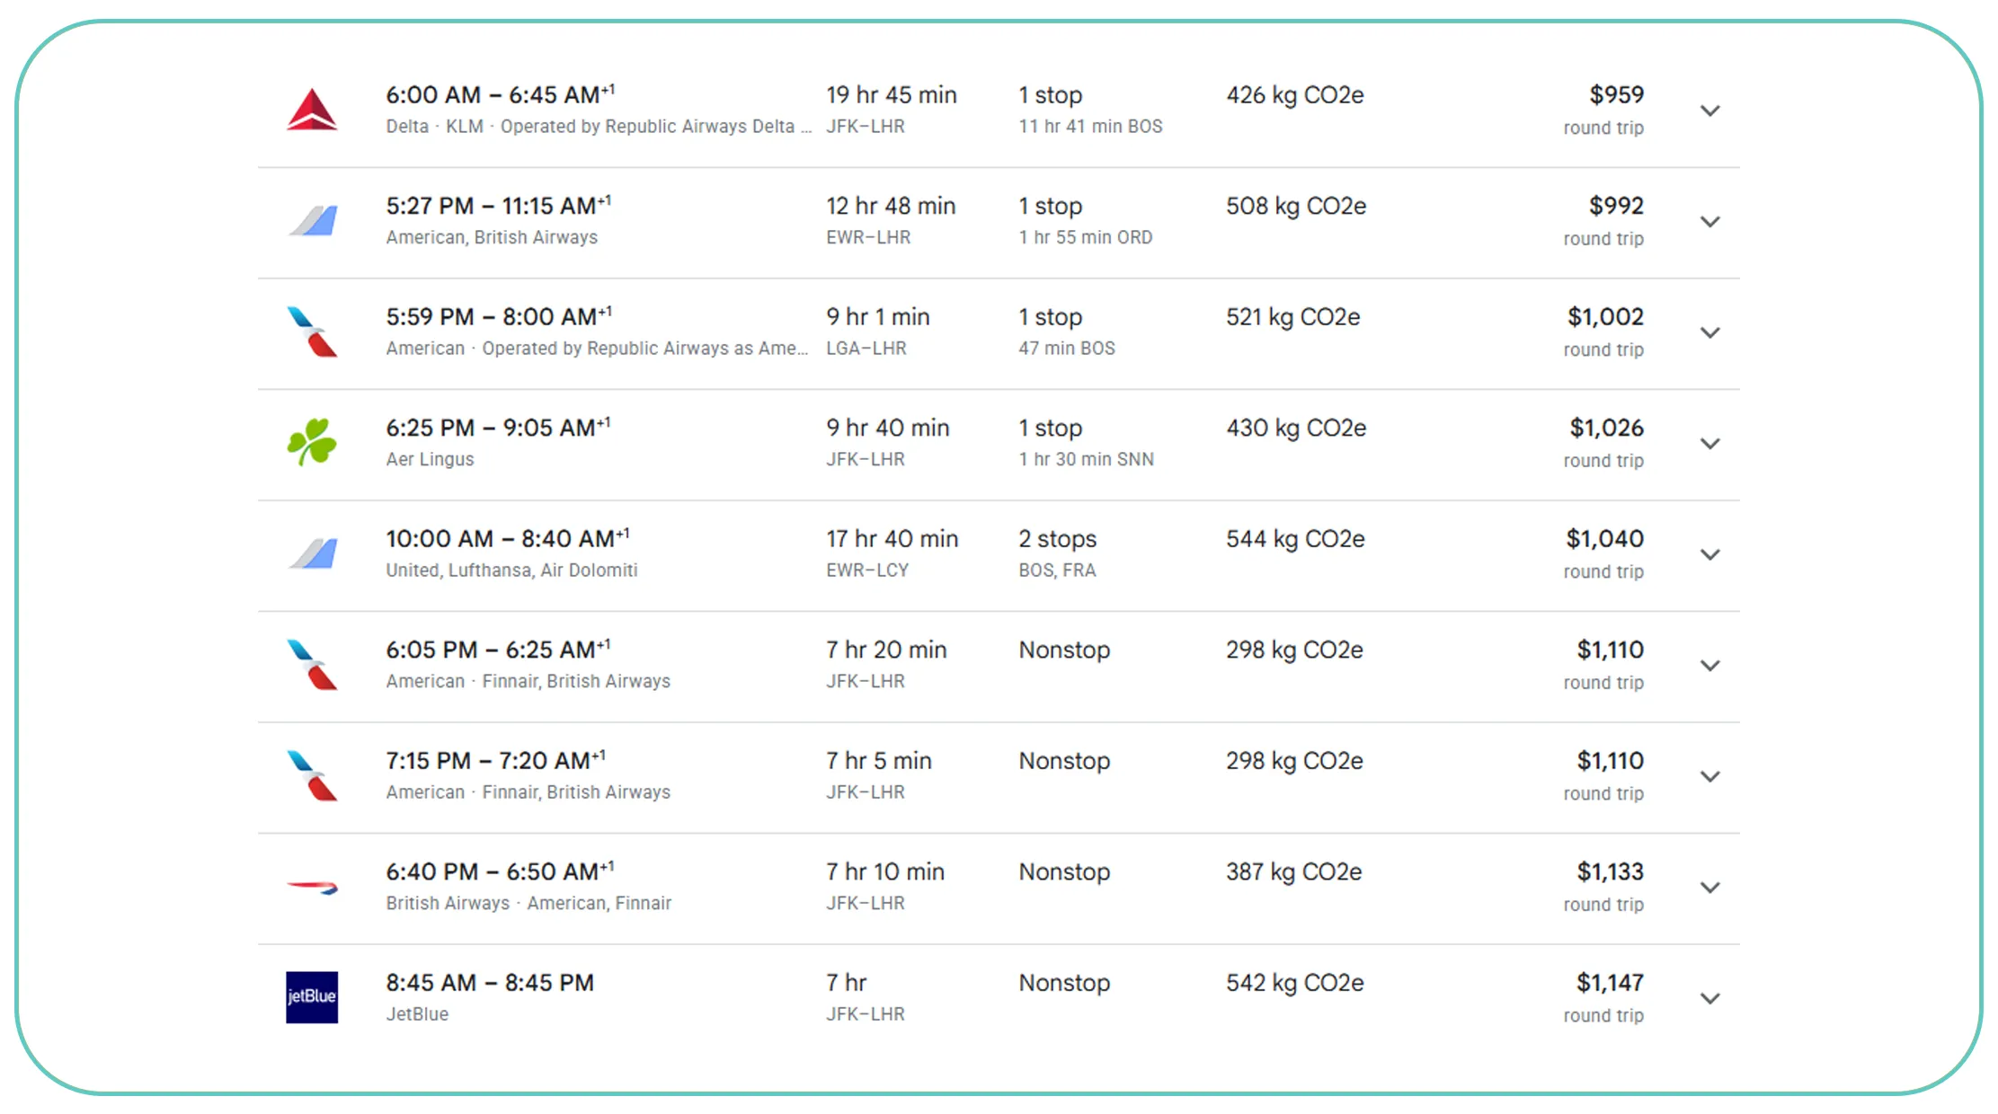Click the 47 min BOS layover

(x=1067, y=349)
